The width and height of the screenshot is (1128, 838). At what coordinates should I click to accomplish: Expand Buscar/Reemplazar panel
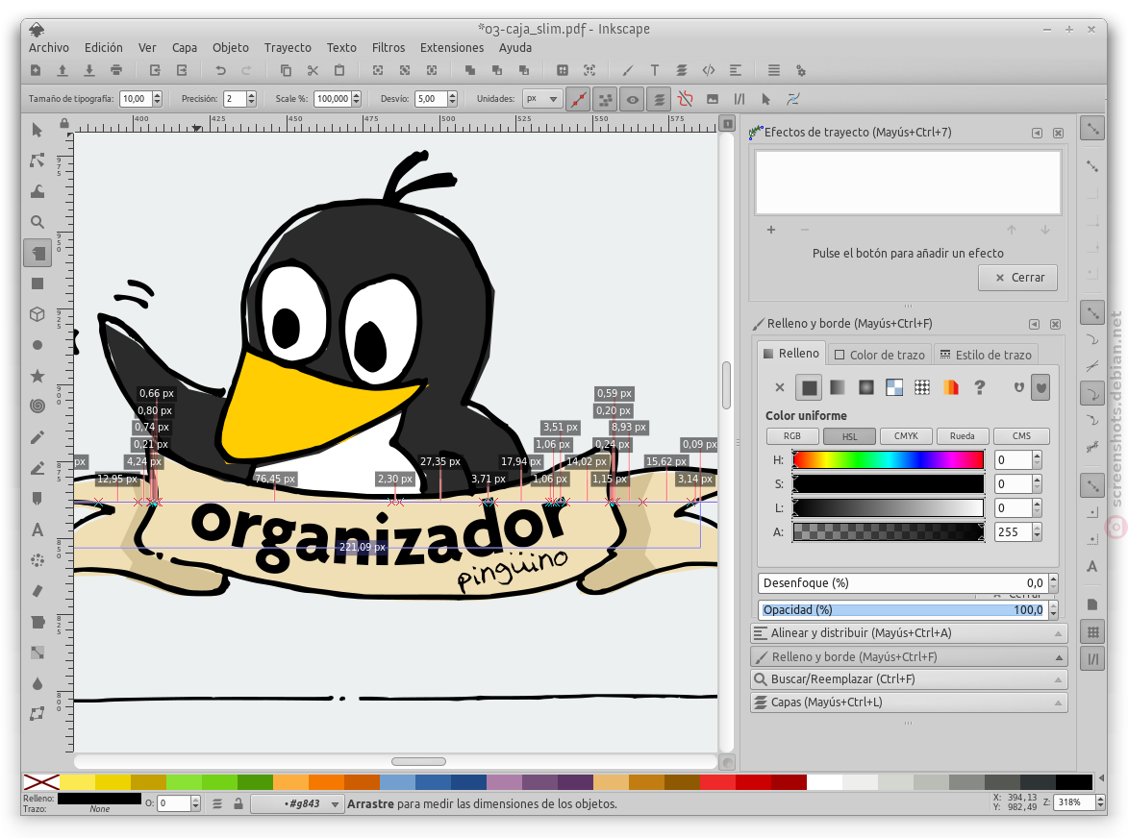(909, 679)
